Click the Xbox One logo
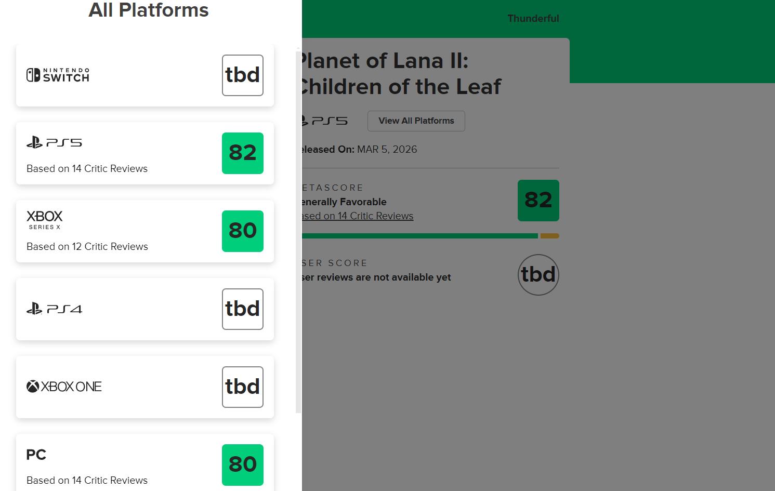 (x=64, y=387)
